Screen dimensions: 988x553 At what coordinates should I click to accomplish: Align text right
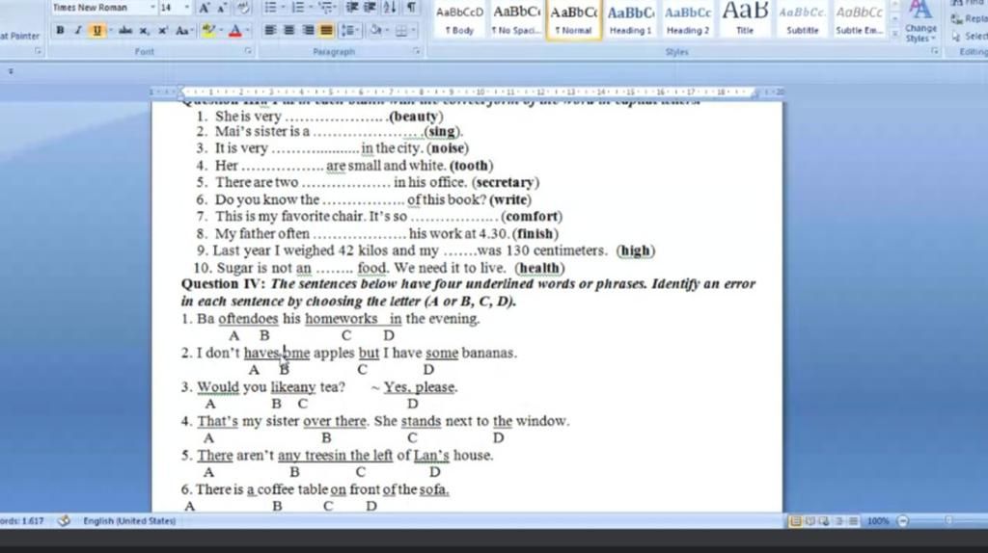click(x=308, y=30)
